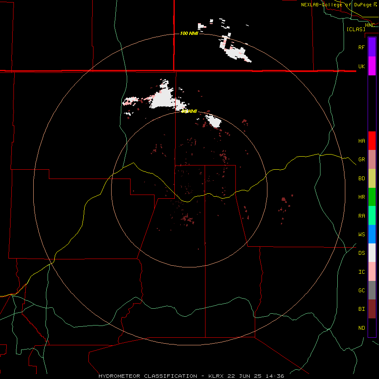Click the HYDROMETEOR CLASSIFICATION title text

148,376
